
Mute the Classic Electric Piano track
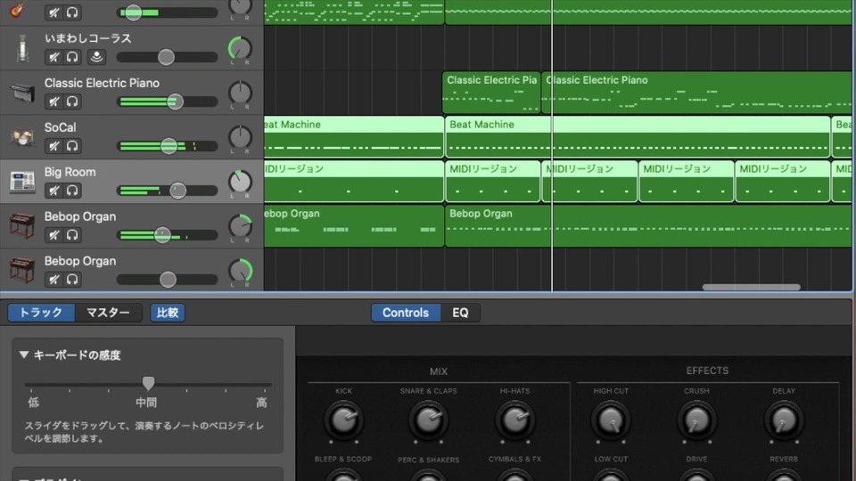pos(53,102)
